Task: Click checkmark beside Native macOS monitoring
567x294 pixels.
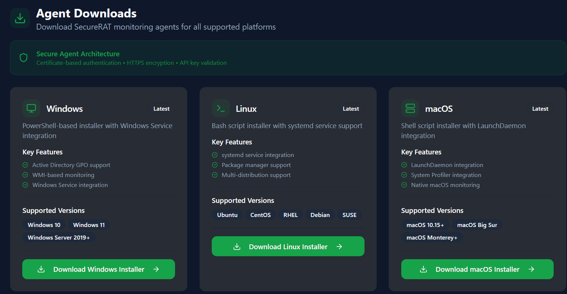Action: [404, 185]
